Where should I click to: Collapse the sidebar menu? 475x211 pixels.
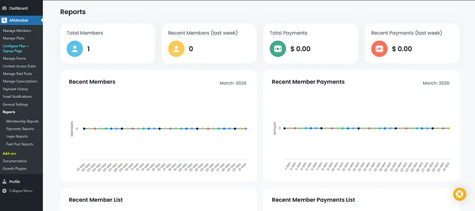(20, 191)
